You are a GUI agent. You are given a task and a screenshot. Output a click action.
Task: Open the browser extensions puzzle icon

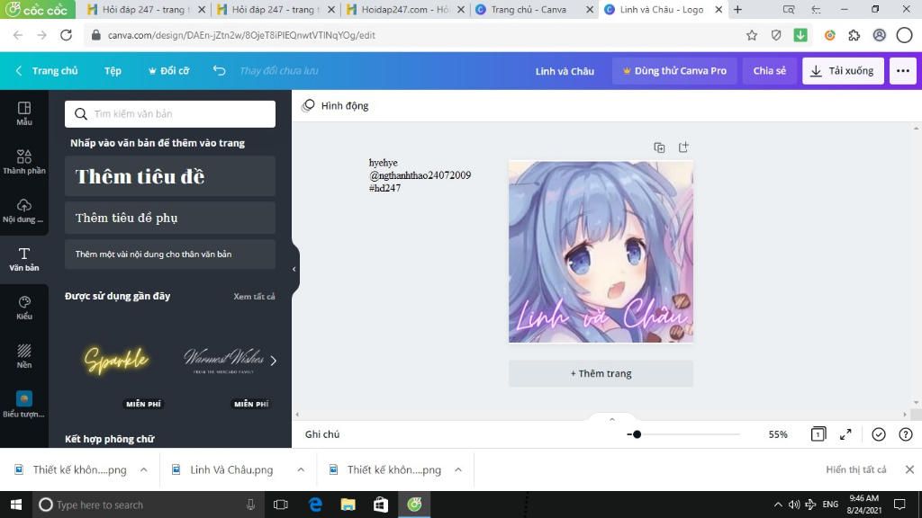click(x=854, y=35)
